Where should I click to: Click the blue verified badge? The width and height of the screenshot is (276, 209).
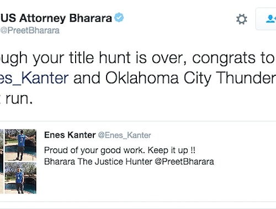tap(119, 18)
